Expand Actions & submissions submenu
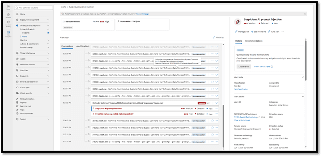This screenshot has height=157, width=322. 48,44
